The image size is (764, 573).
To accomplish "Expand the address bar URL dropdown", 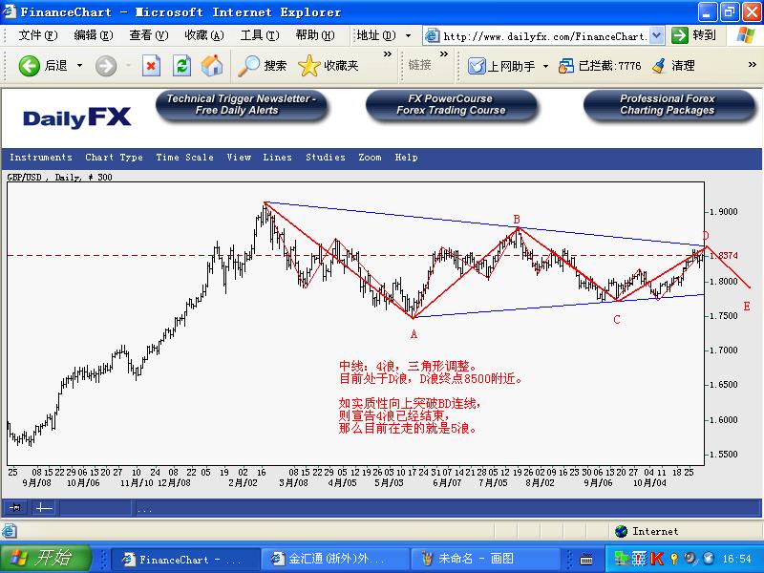I will 656,35.
